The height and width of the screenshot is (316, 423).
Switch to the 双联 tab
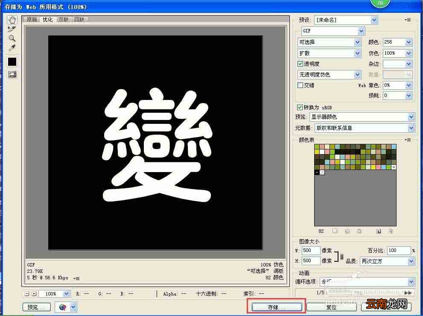coord(64,19)
